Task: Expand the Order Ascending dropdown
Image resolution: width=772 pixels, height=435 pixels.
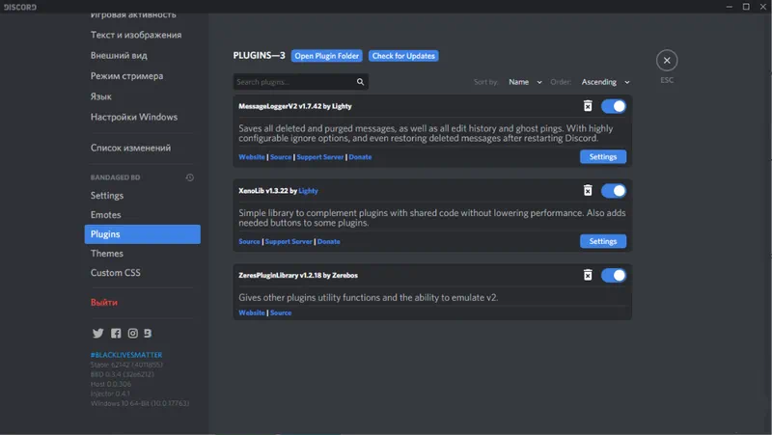Action: click(x=605, y=82)
